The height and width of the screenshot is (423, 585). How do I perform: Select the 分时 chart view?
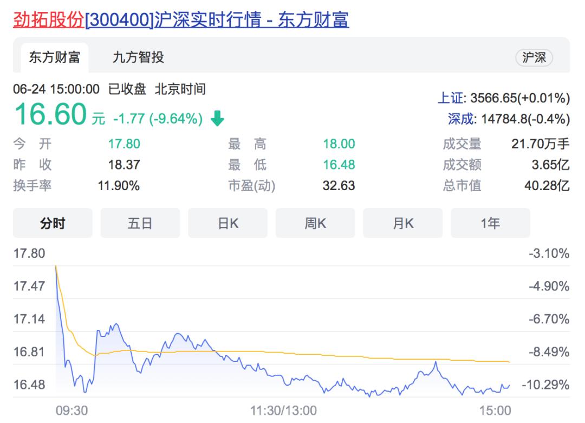(x=53, y=223)
